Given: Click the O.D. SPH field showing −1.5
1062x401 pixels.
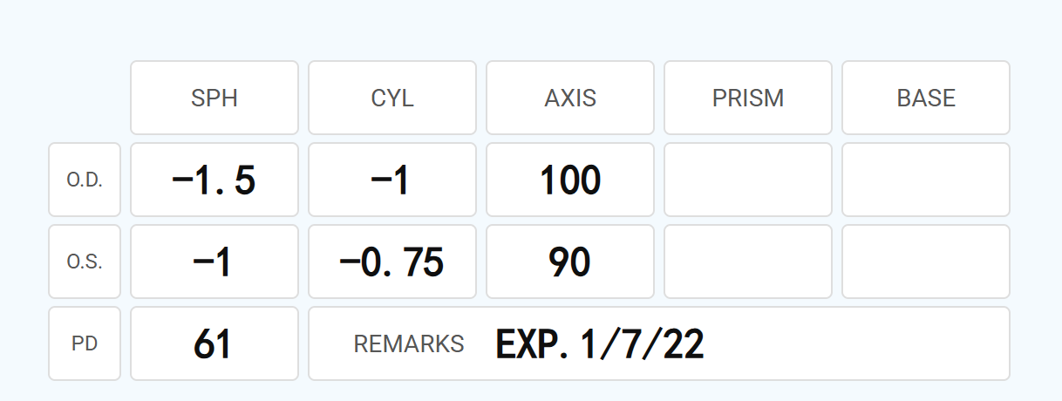Looking at the screenshot, I should (214, 180).
